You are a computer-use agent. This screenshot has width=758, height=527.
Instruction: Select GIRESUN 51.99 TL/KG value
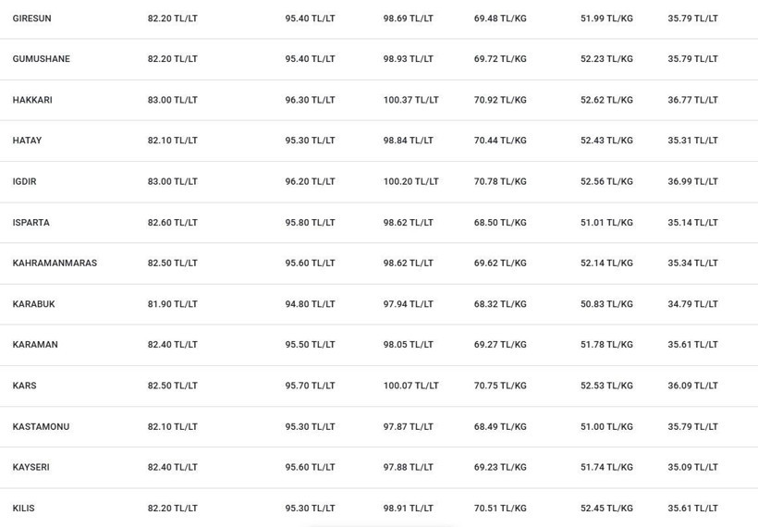606,18
